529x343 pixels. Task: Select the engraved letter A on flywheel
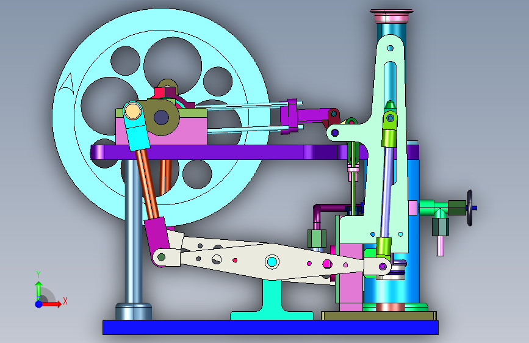67,84
